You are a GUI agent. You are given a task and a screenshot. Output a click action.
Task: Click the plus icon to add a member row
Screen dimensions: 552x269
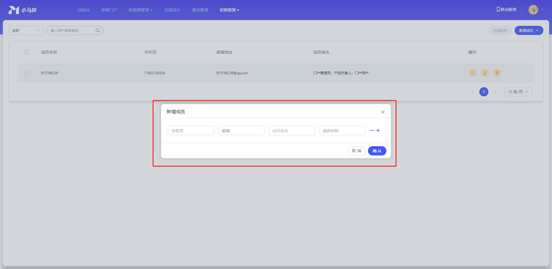pos(378,130)
